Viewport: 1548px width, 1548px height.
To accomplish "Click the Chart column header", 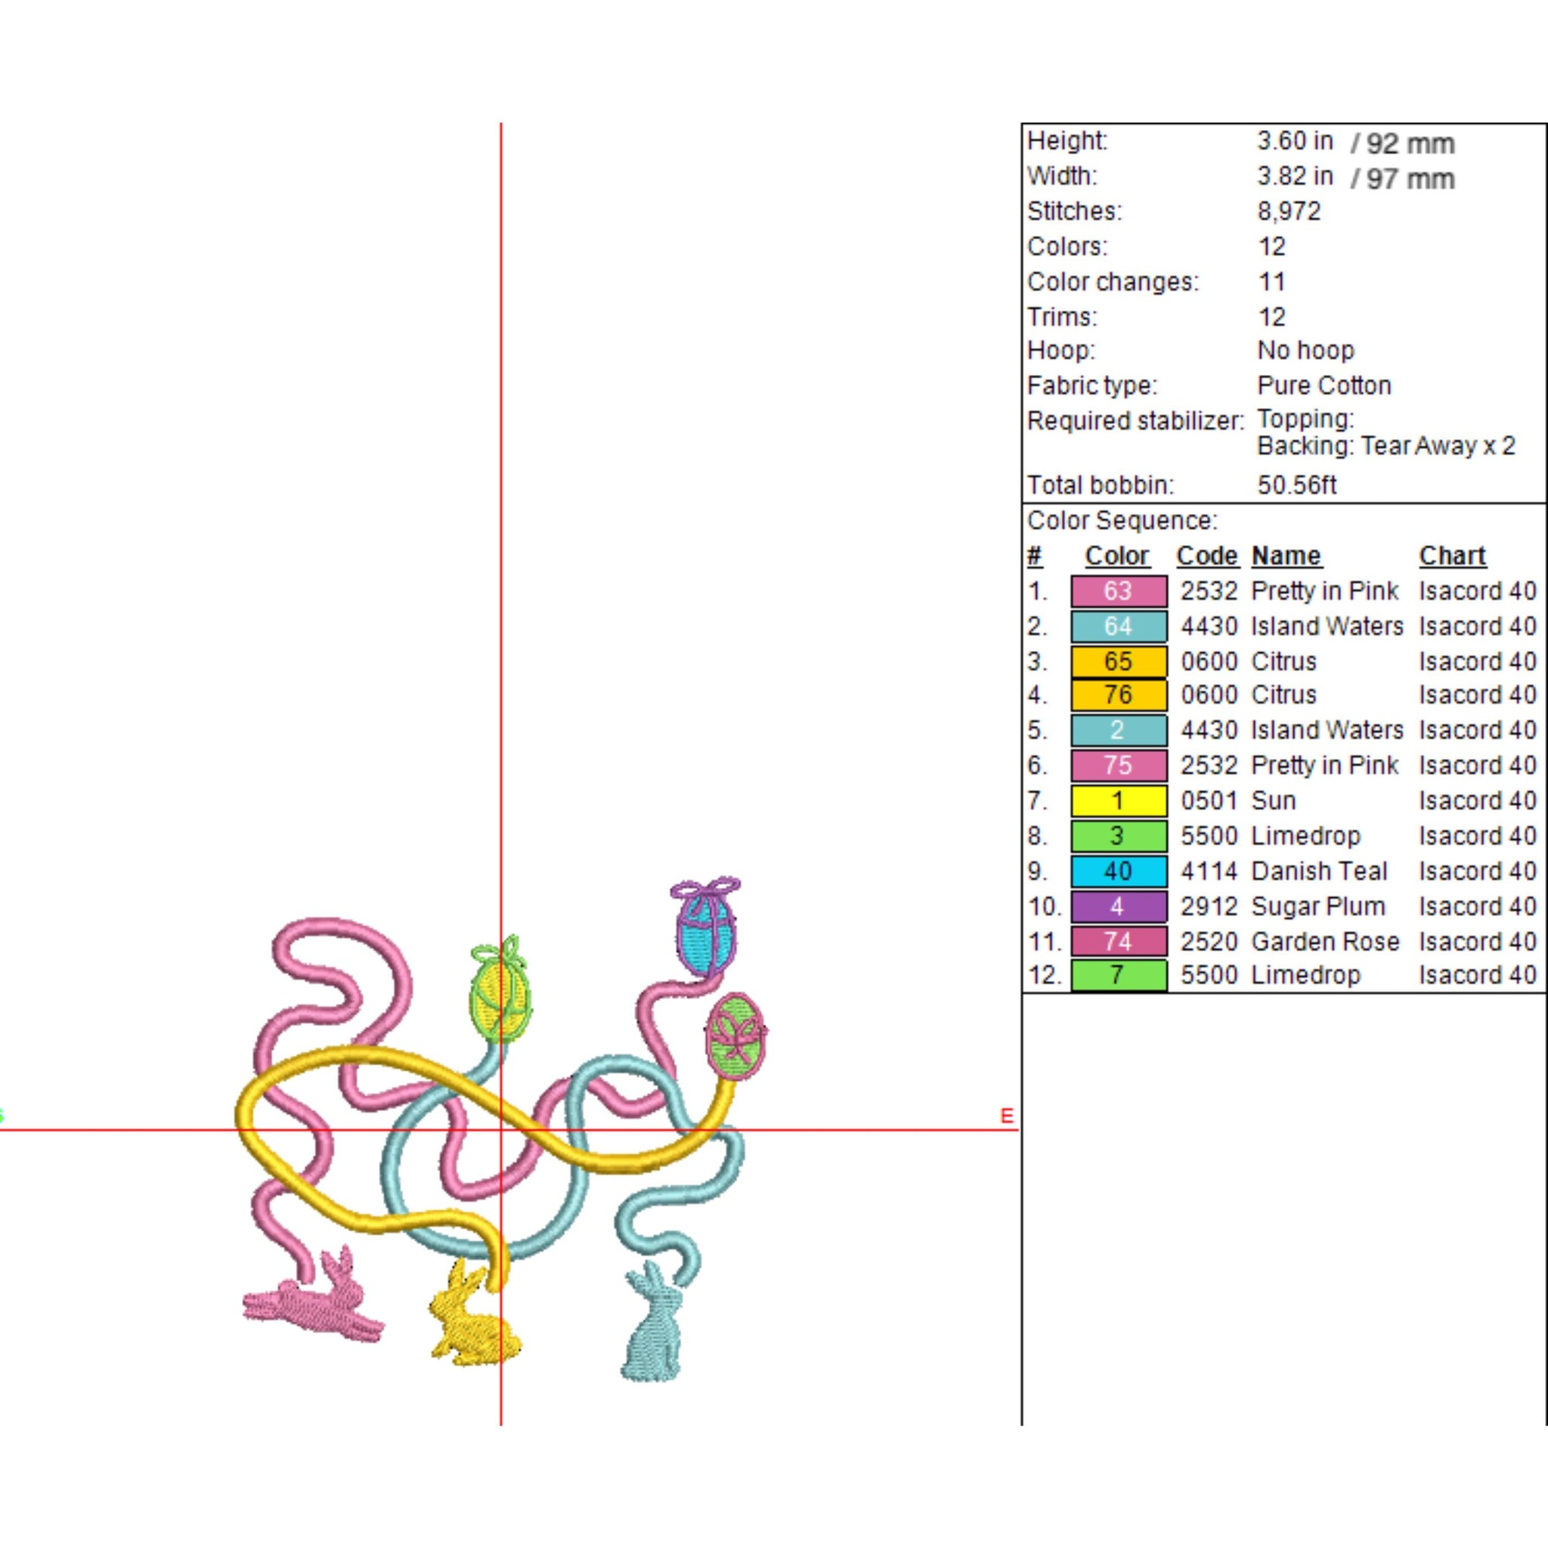I will coord(1452,556).
